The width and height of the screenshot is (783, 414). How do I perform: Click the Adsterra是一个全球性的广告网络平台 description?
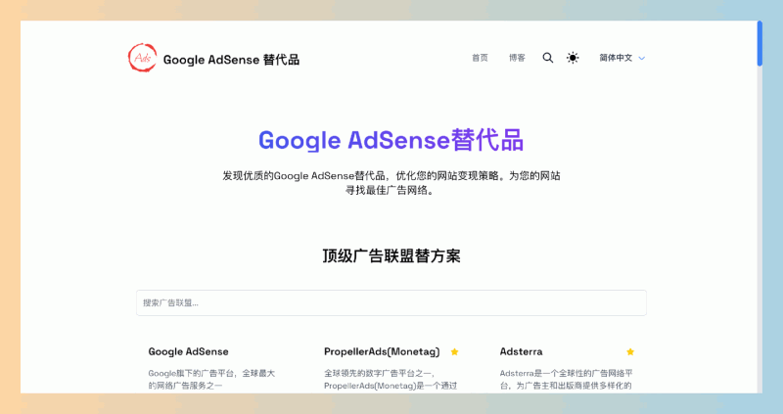567,380
